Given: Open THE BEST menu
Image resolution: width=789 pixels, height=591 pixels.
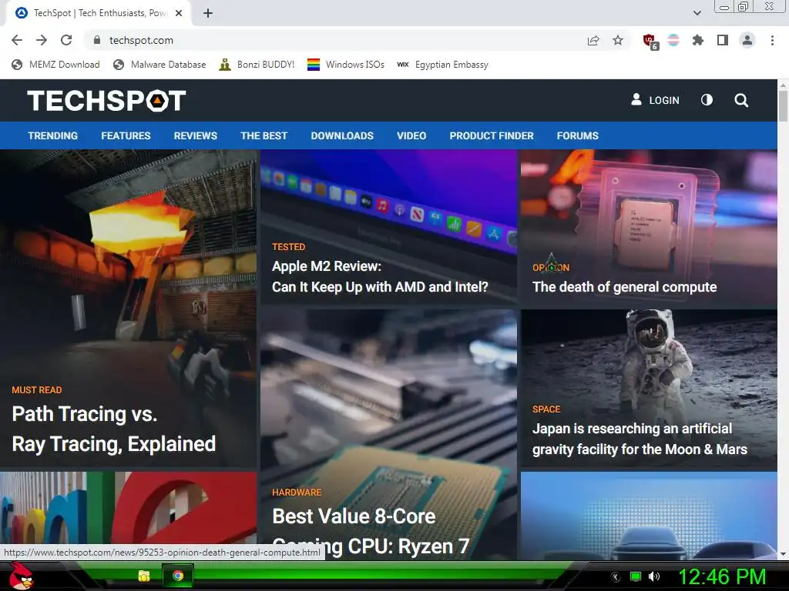Looking at the screenshot, I should pyautogui.click(x=264, y=135).
